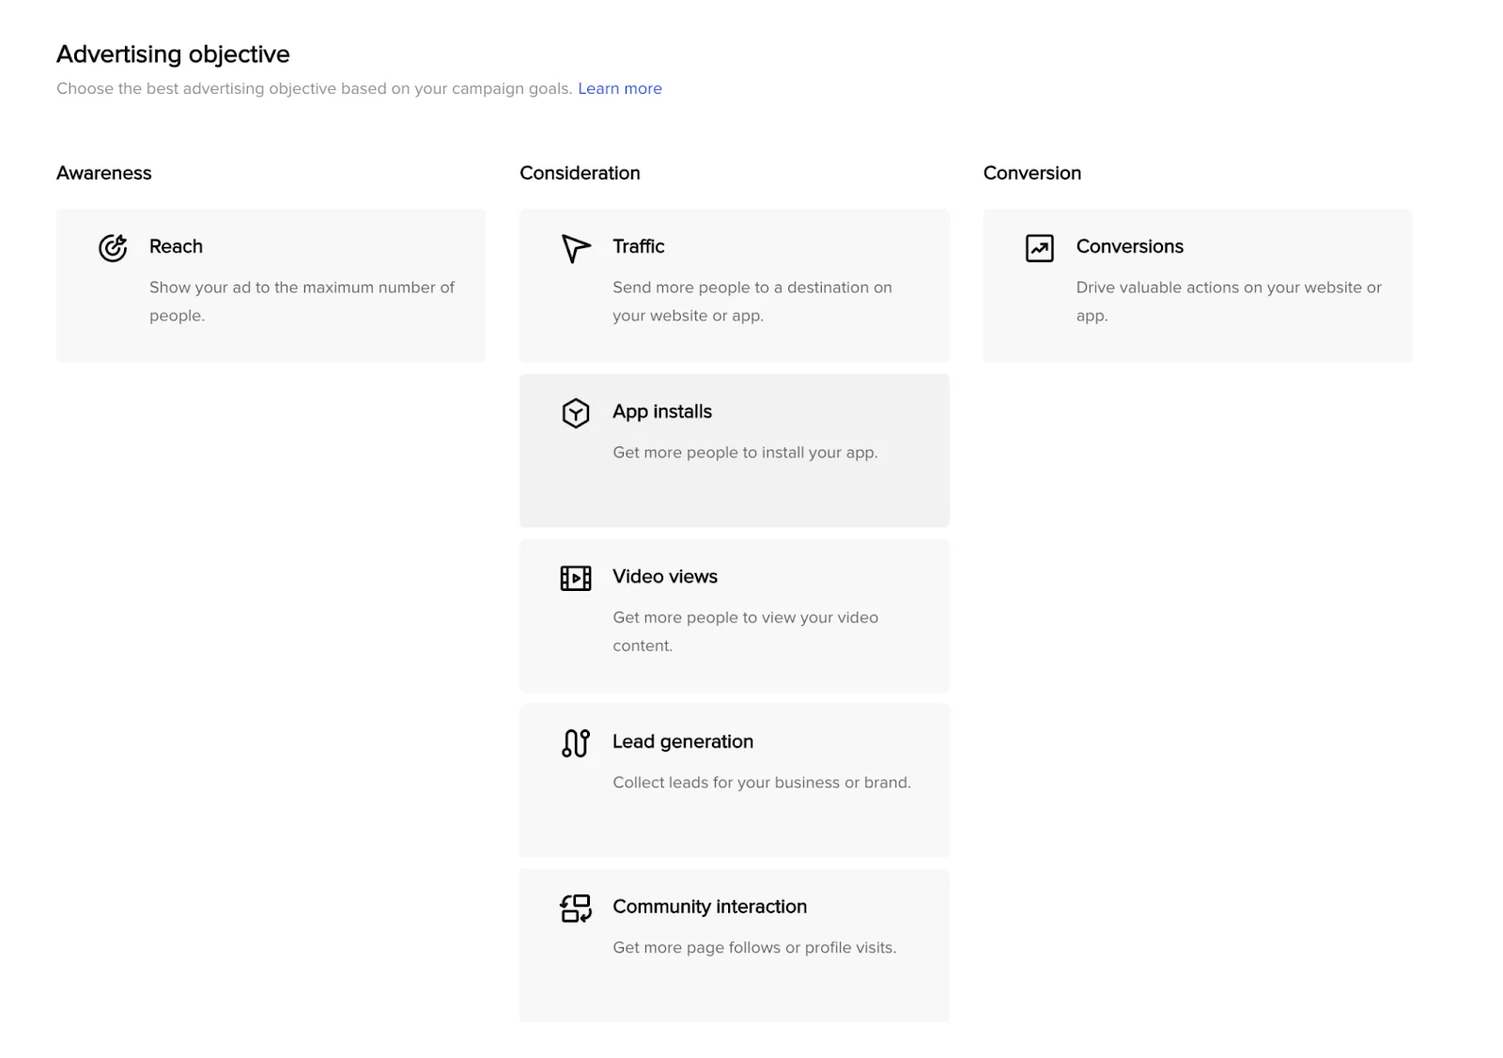This screenshot has height=1058, width=1503.
Task: Pick the Conversions objective title
Action: point(1129,246)
